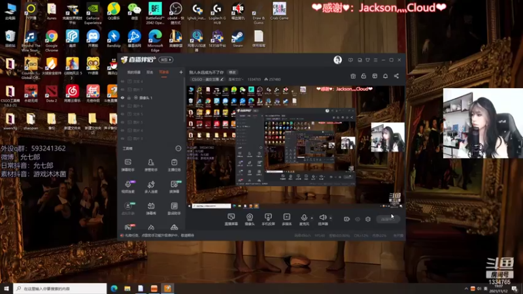Open the message icon in title bar

click(350, 60)
